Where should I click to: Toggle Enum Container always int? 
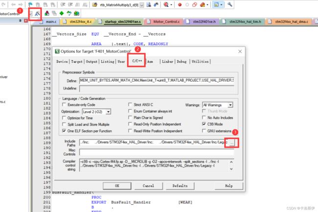tap(130, 111)
